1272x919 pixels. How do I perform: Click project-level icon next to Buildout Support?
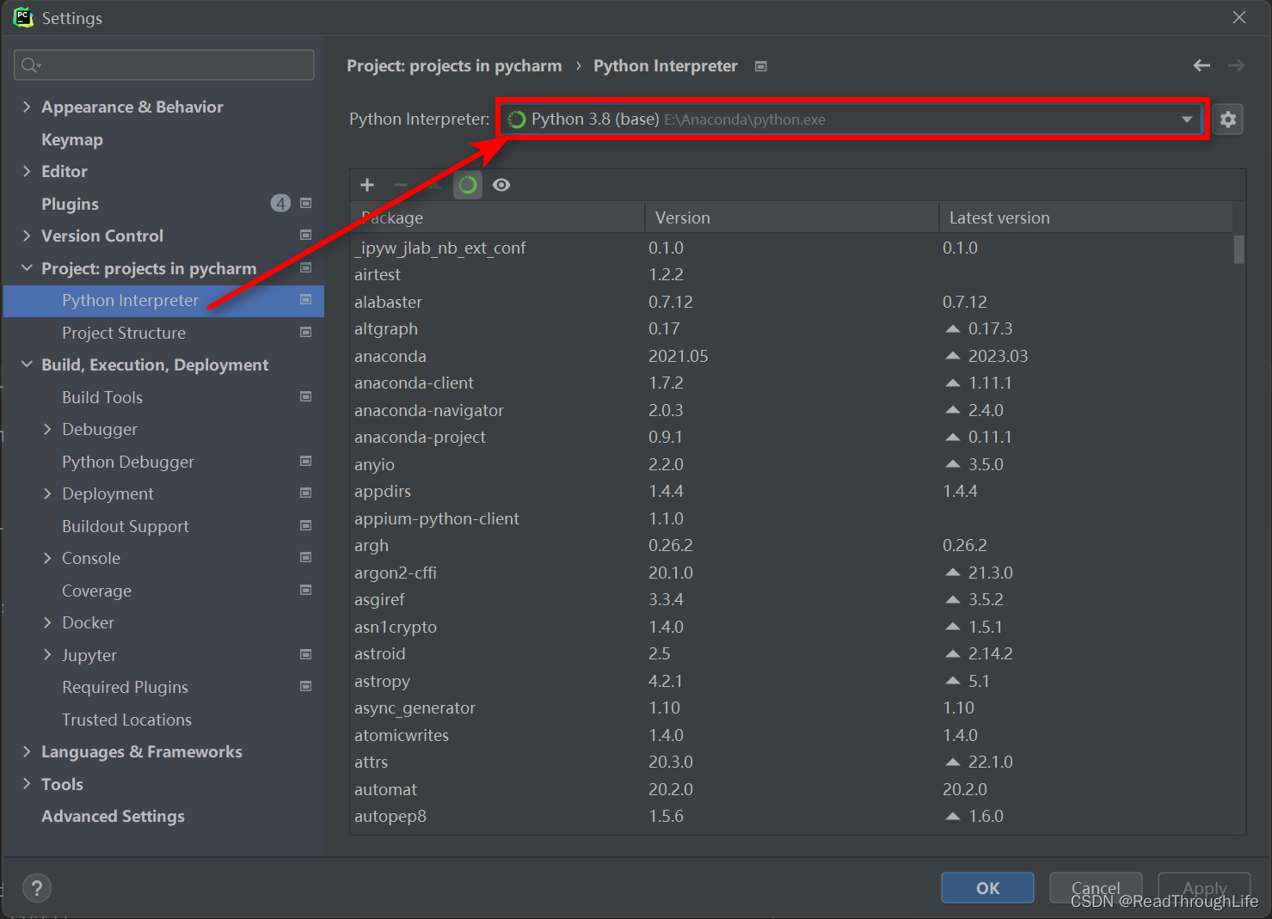[x=305, y=525]
